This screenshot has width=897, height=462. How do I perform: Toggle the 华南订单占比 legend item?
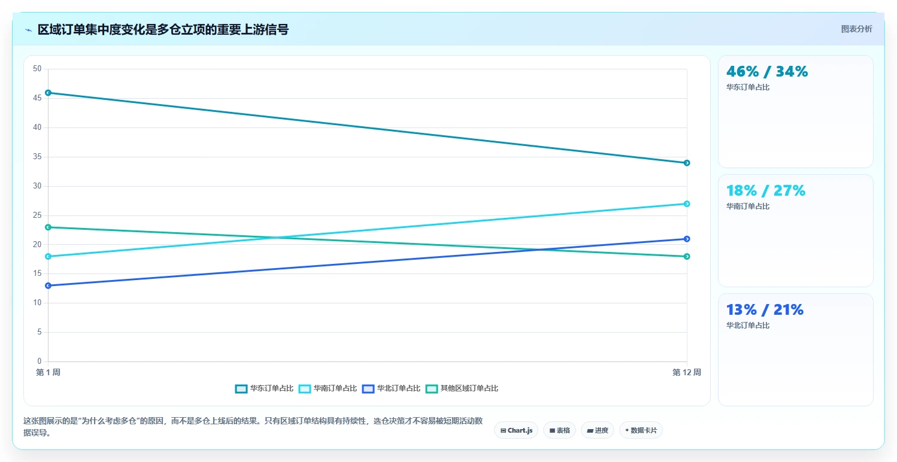click(x=328, y=388)
